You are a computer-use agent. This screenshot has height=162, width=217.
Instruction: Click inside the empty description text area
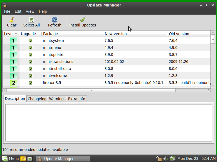[109, 123]
